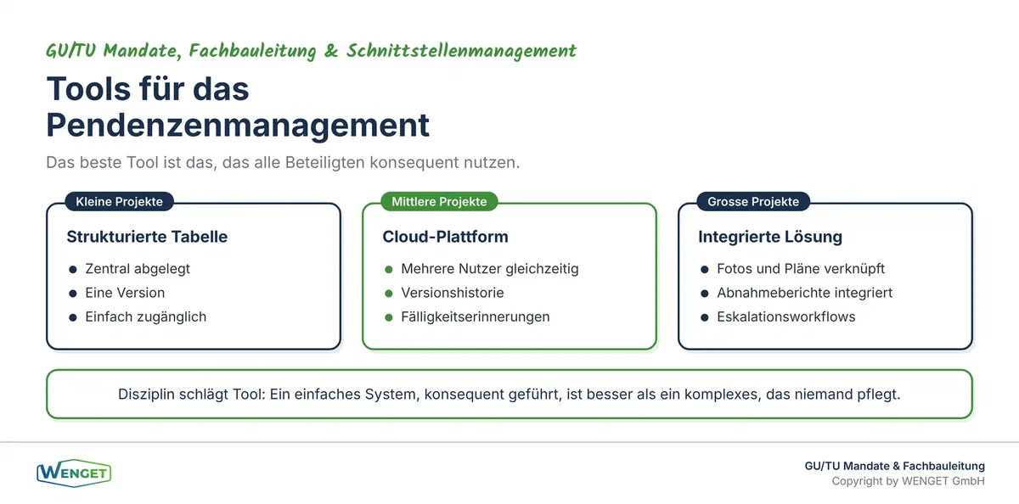This screenshot has width=1019, height=504.
Task: Click the 'Disziplin schlägt Tool' statement box
Action: 509,395
